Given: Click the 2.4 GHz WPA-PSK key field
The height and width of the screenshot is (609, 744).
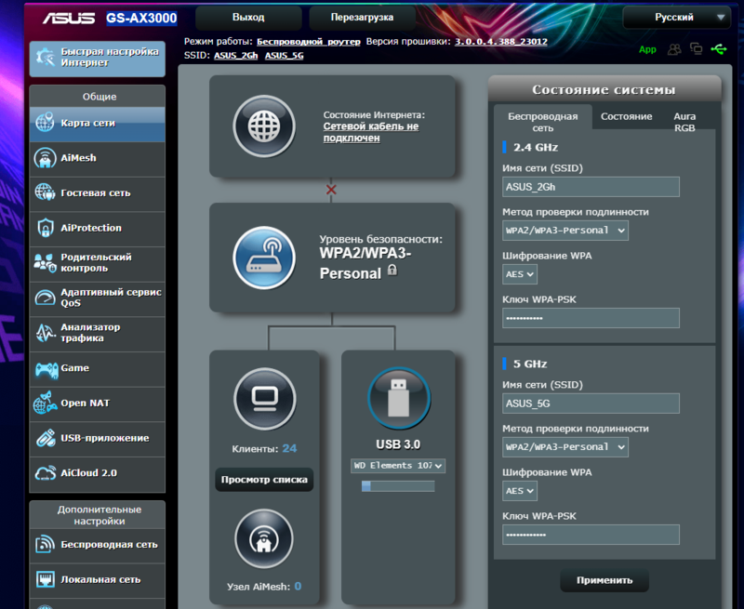Looking at the screenshot, I should pos(591,318).
